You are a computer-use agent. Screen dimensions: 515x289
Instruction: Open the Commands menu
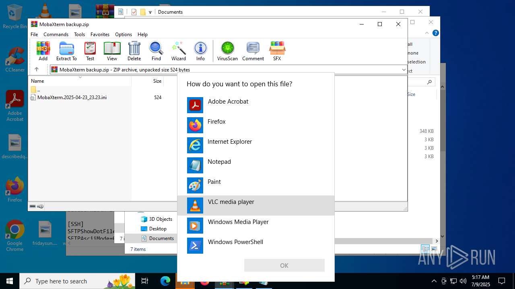coord(56,35)
